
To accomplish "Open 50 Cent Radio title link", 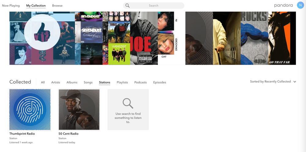I will click(x=69, y=134).
